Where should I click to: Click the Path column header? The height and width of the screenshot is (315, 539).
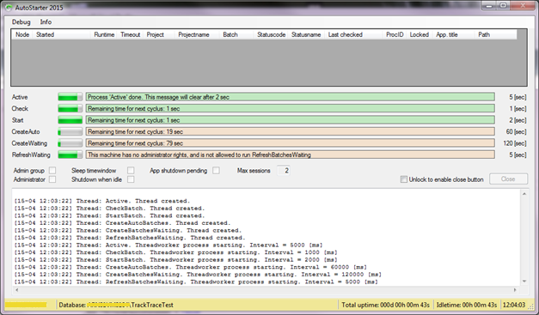pyautogui.click(x=496, y=34)
